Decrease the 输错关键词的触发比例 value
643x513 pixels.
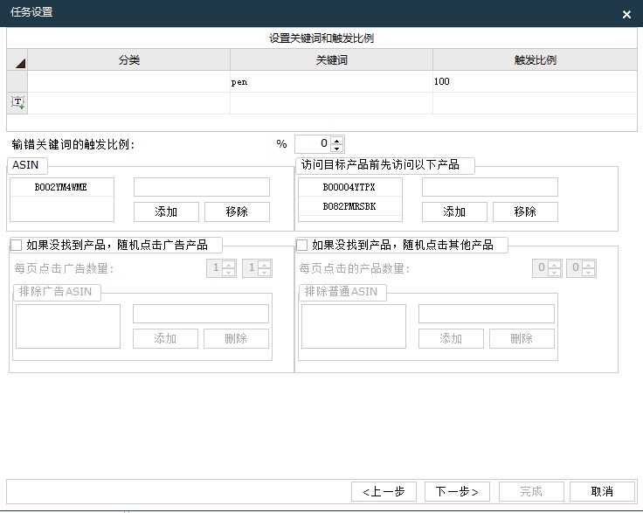coord(337,148)
